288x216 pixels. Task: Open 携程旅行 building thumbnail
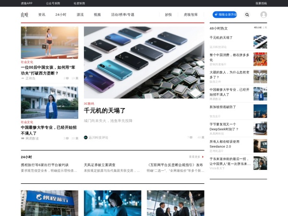point(49,203)
